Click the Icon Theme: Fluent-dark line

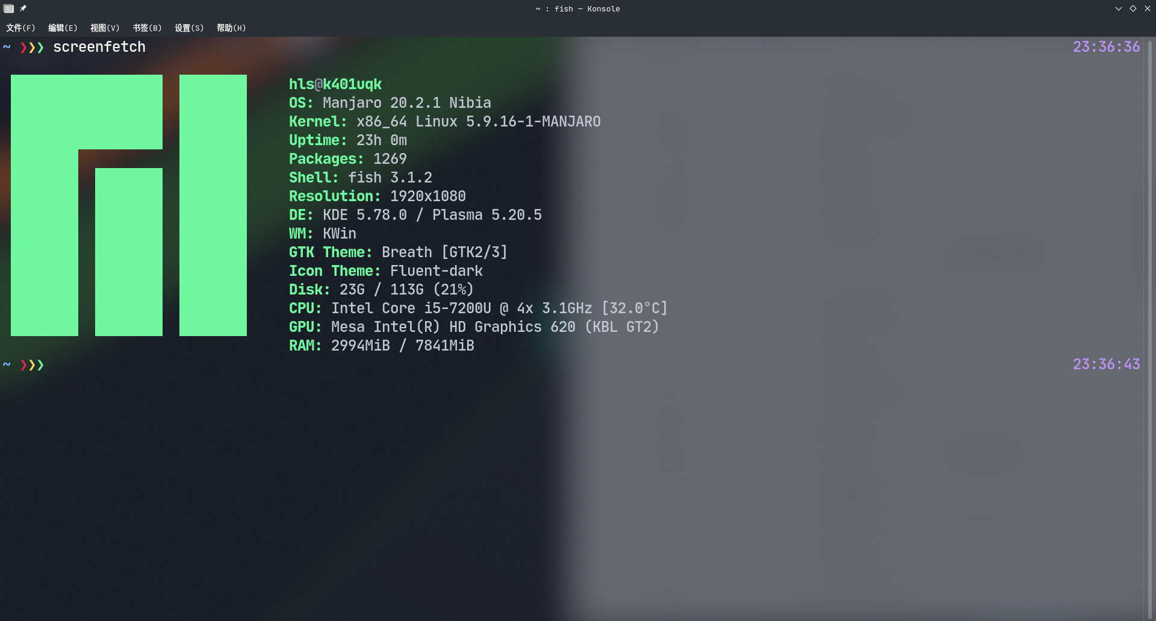[x=386, y=271]
